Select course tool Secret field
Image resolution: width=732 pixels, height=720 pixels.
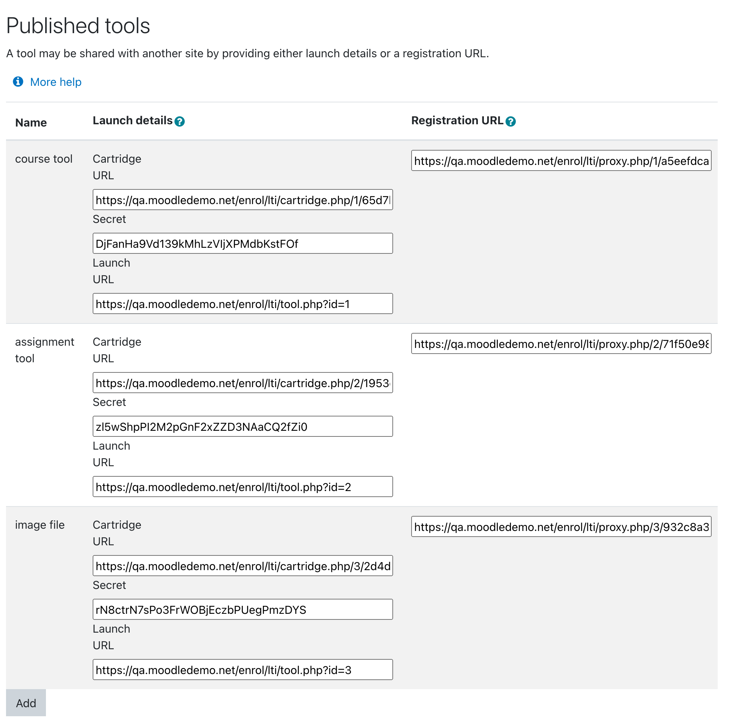point(243,244)
